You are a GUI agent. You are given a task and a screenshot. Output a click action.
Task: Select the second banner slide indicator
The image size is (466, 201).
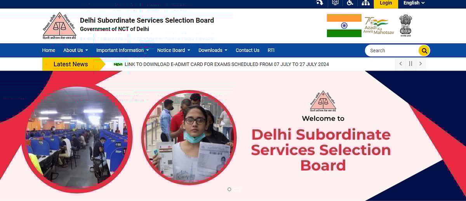(x=237, y=189)
